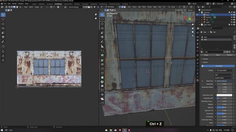Open the File menu
The image size is (236, 132).
pos(5,4)
